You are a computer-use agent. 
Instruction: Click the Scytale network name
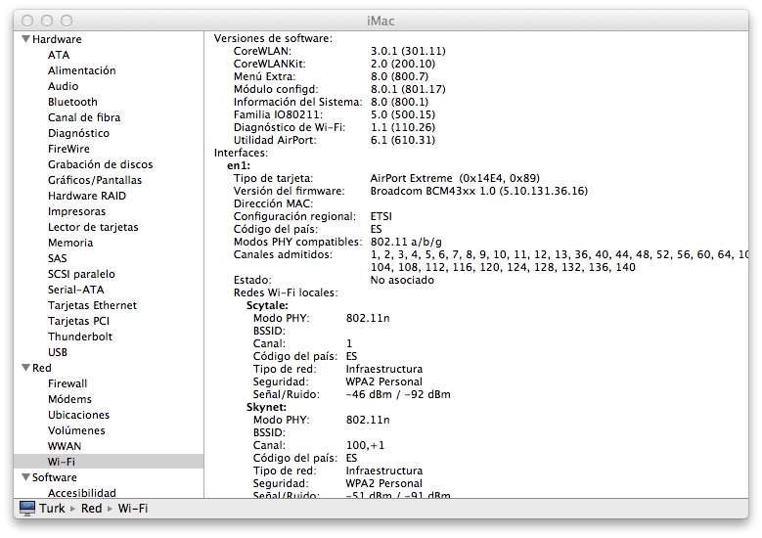click(266, 306)
